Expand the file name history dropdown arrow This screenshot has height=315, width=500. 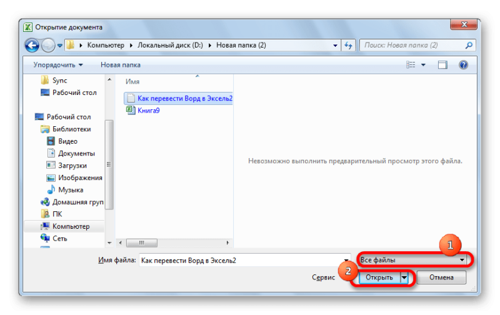(346, 261)
